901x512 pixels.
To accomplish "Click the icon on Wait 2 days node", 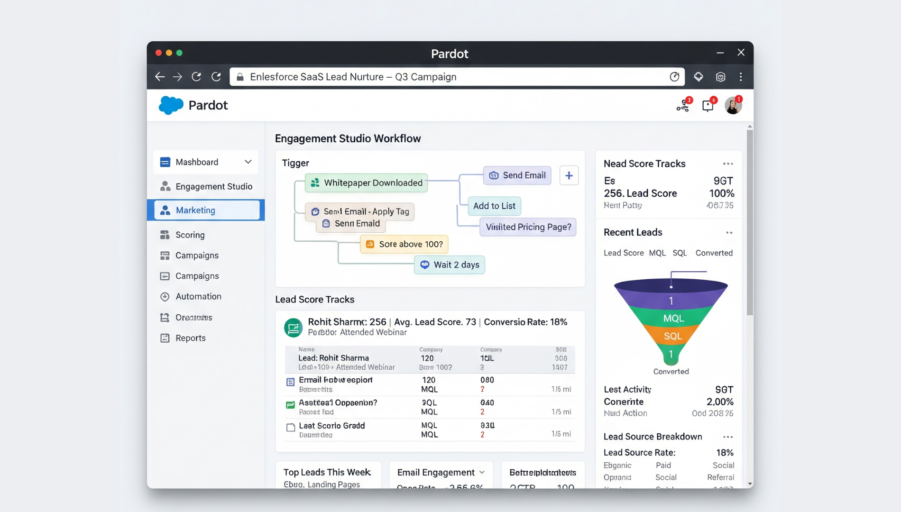I will tap(425, 265).
